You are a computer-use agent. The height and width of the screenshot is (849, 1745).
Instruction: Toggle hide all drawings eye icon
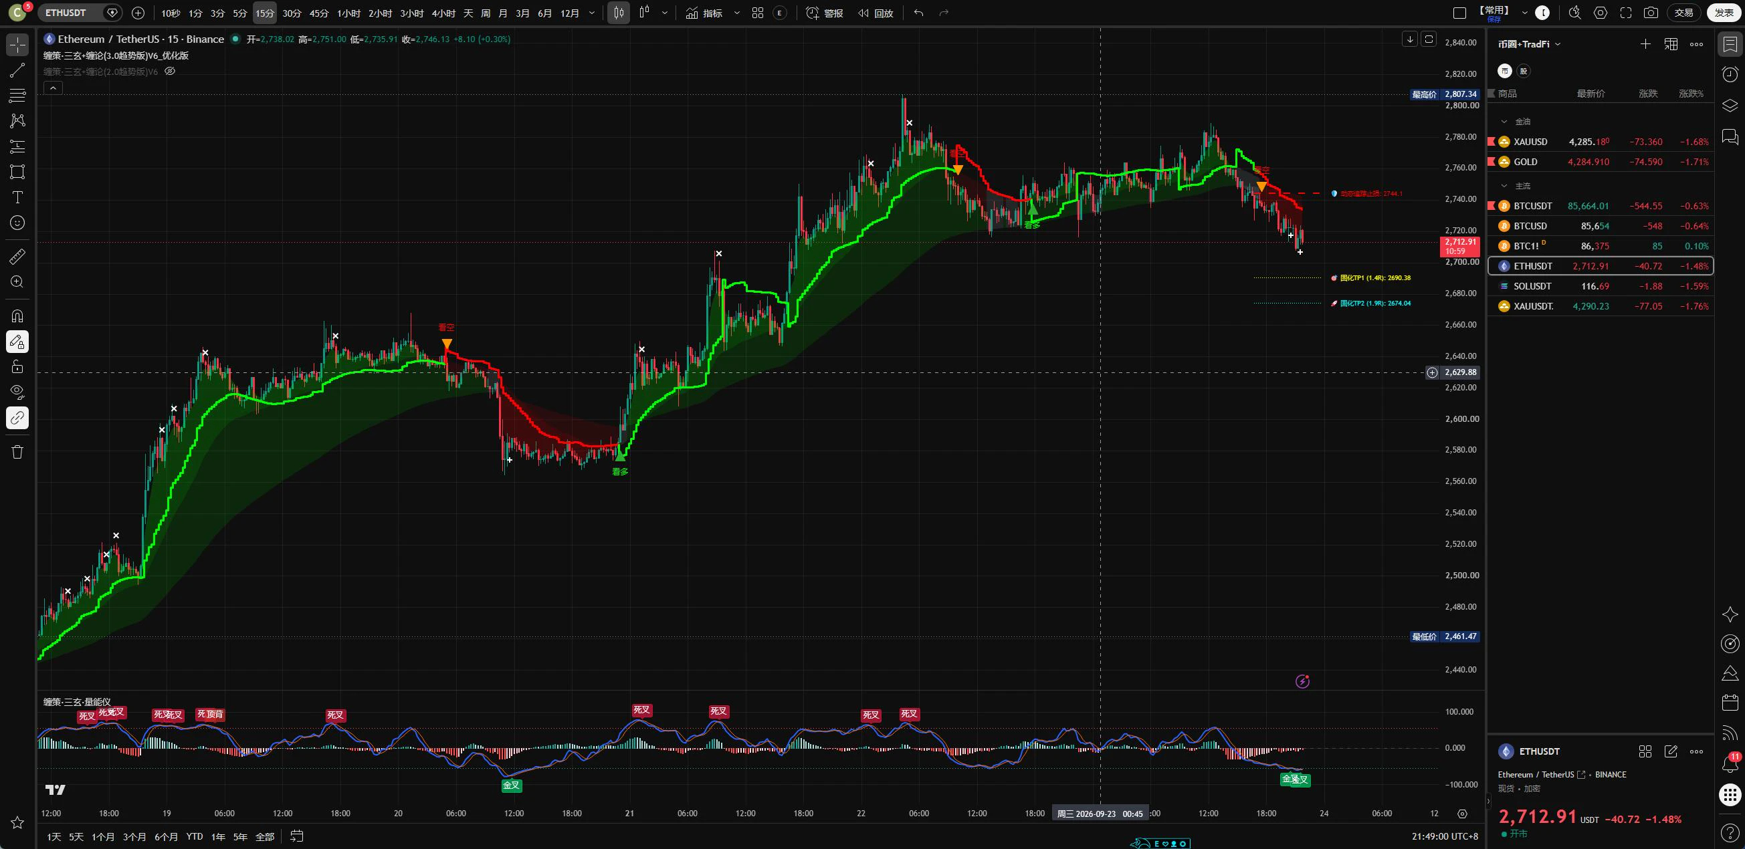pyautogui.click(x=17, y=392)
